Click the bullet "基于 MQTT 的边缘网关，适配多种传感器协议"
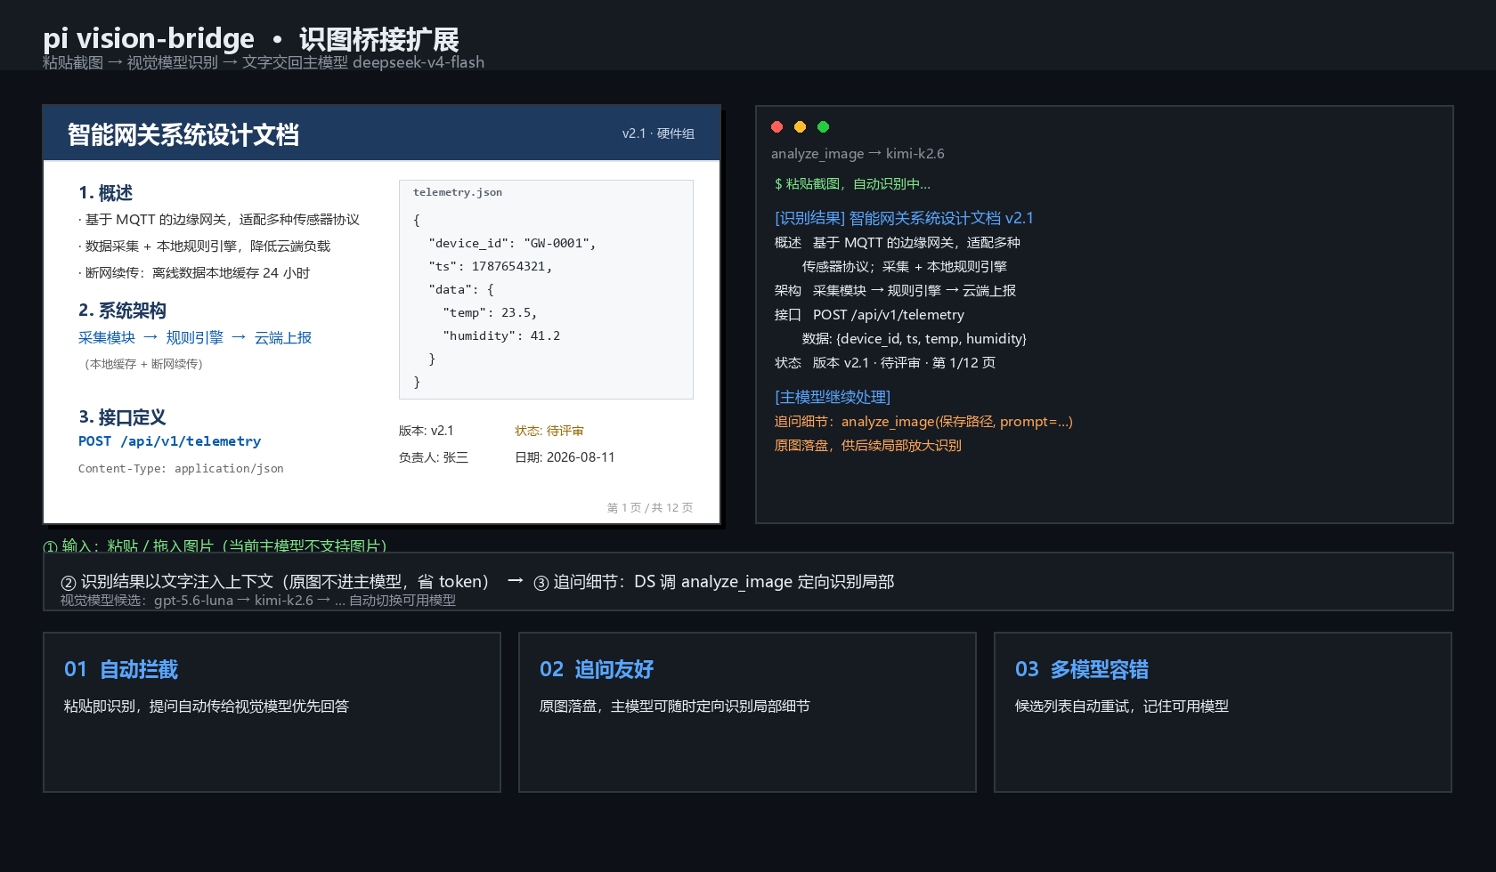 [x=219, y=220]
